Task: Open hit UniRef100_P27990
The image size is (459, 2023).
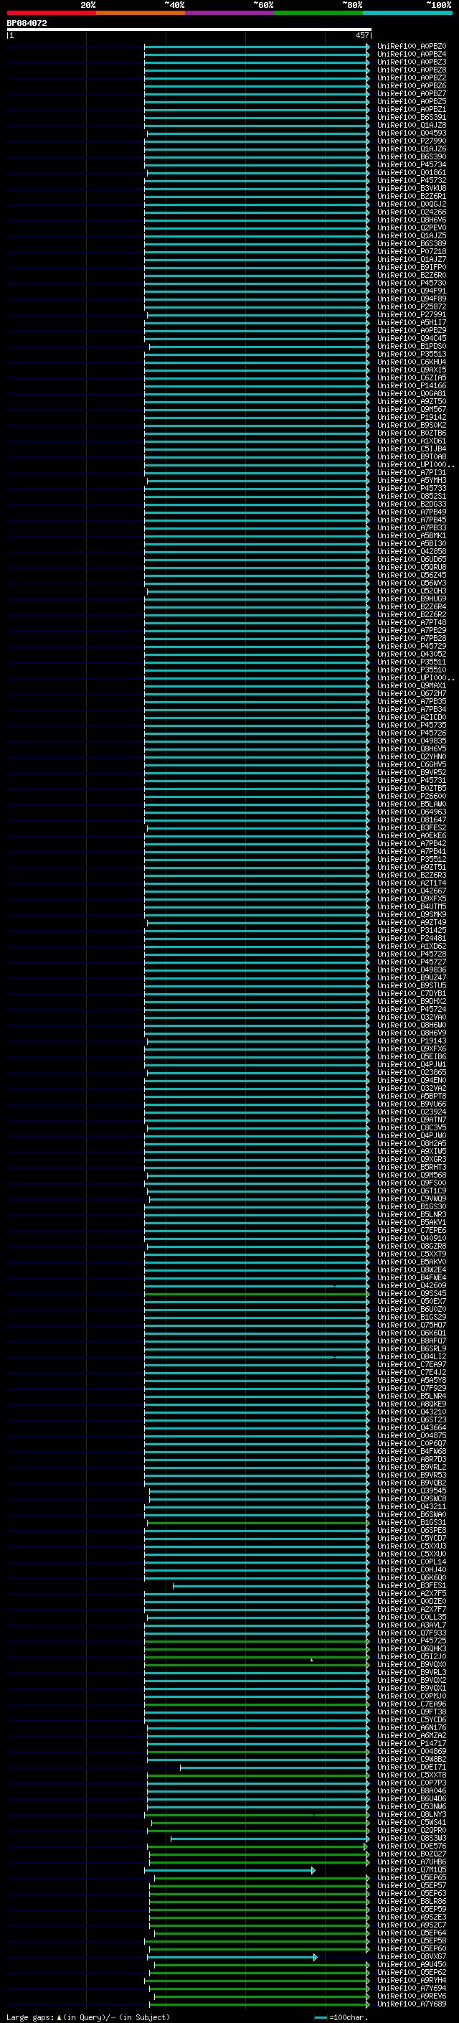Action: tap(412, 141)
